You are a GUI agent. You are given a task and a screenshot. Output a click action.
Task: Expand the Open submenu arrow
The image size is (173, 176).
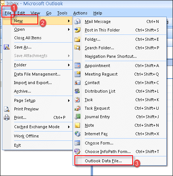[69, 29]
